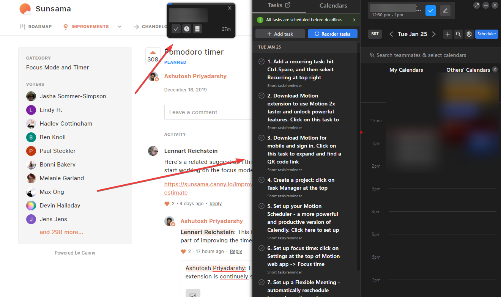Screen dimensions: 501x297
Task: Click voter name Hadley Cottingham
Action: coord(66,124)
